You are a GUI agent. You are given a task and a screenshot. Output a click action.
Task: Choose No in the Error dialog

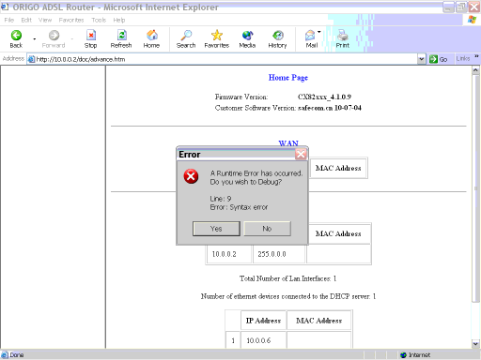(x=267, y=229)
